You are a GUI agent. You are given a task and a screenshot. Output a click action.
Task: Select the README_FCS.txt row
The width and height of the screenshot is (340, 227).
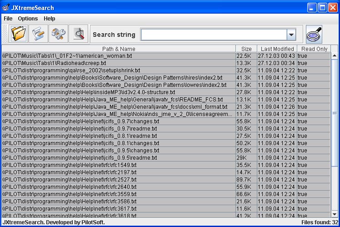click(166, 100)
